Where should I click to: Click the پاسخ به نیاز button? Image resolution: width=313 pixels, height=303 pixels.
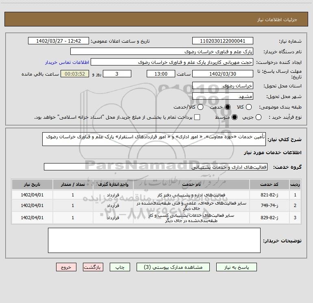[236, 267]
